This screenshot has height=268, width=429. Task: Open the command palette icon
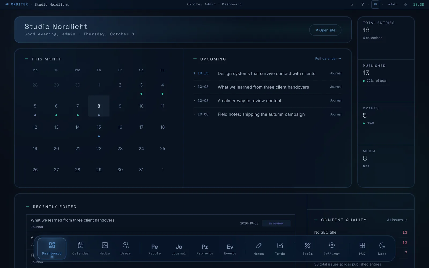pyautogui.click(x=375, y=4)
